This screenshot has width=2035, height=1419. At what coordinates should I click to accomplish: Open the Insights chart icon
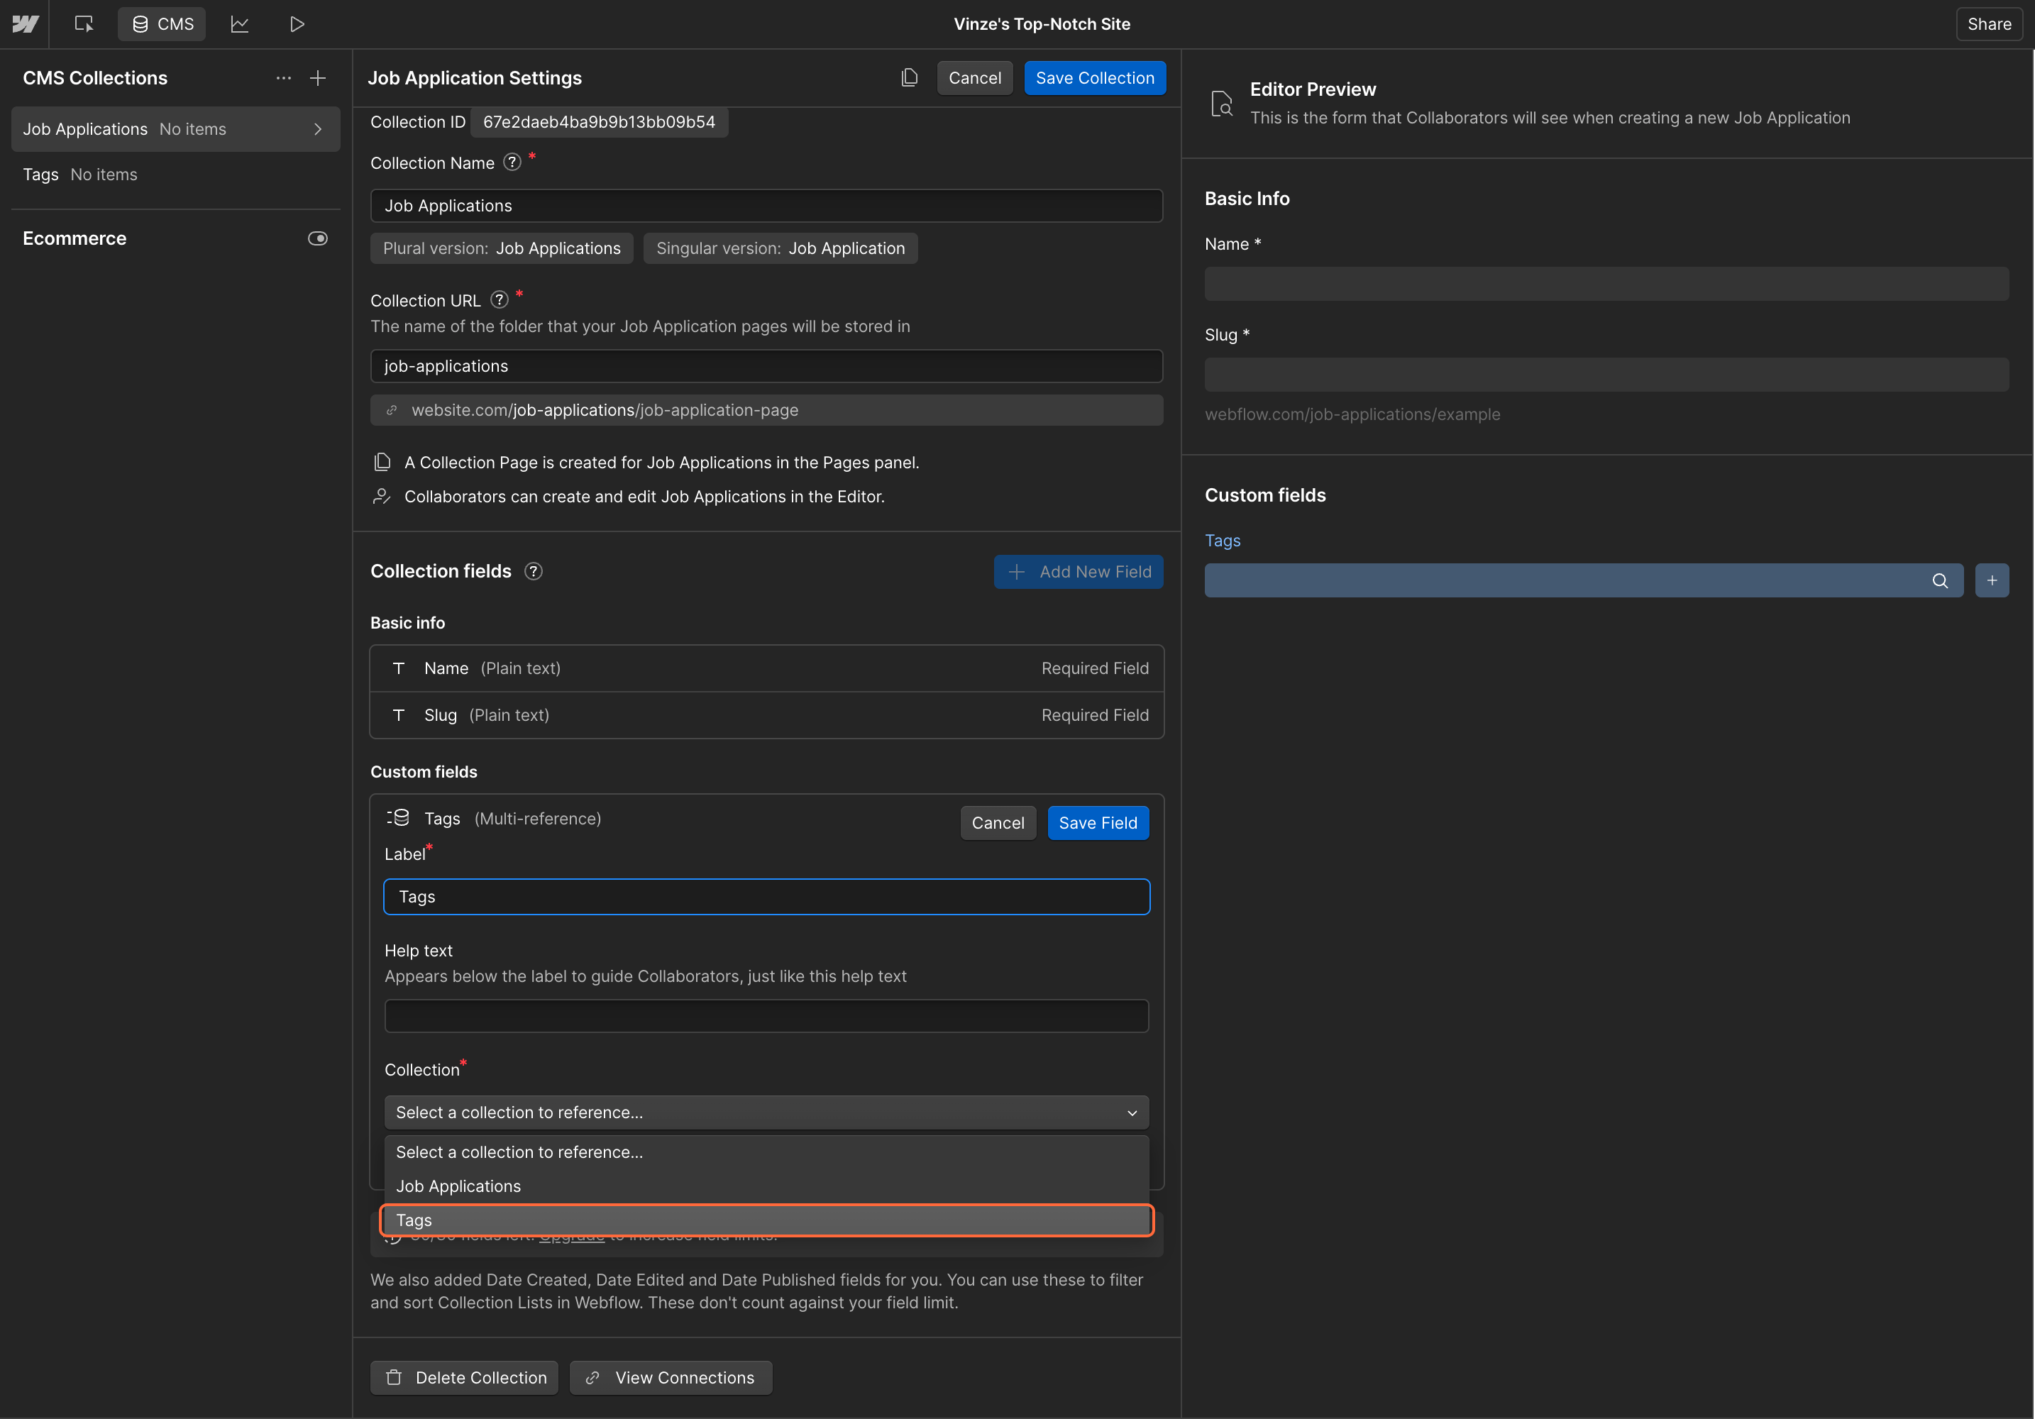click(239, 24)
